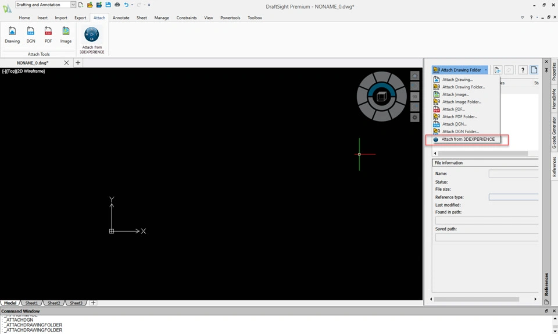
Task: Expand the Undo history dropdown arrow
Action: pos(132,5)
